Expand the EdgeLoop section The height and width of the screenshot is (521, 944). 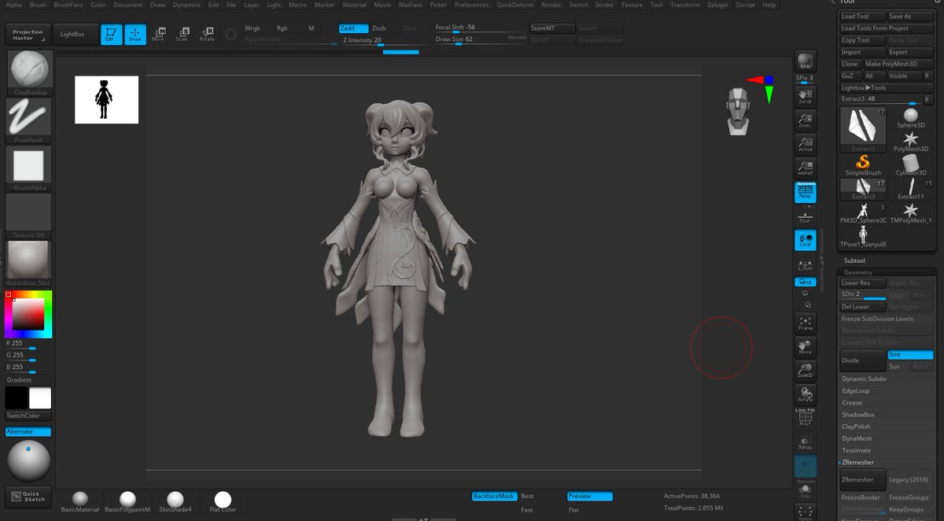[x=856, y=390]
